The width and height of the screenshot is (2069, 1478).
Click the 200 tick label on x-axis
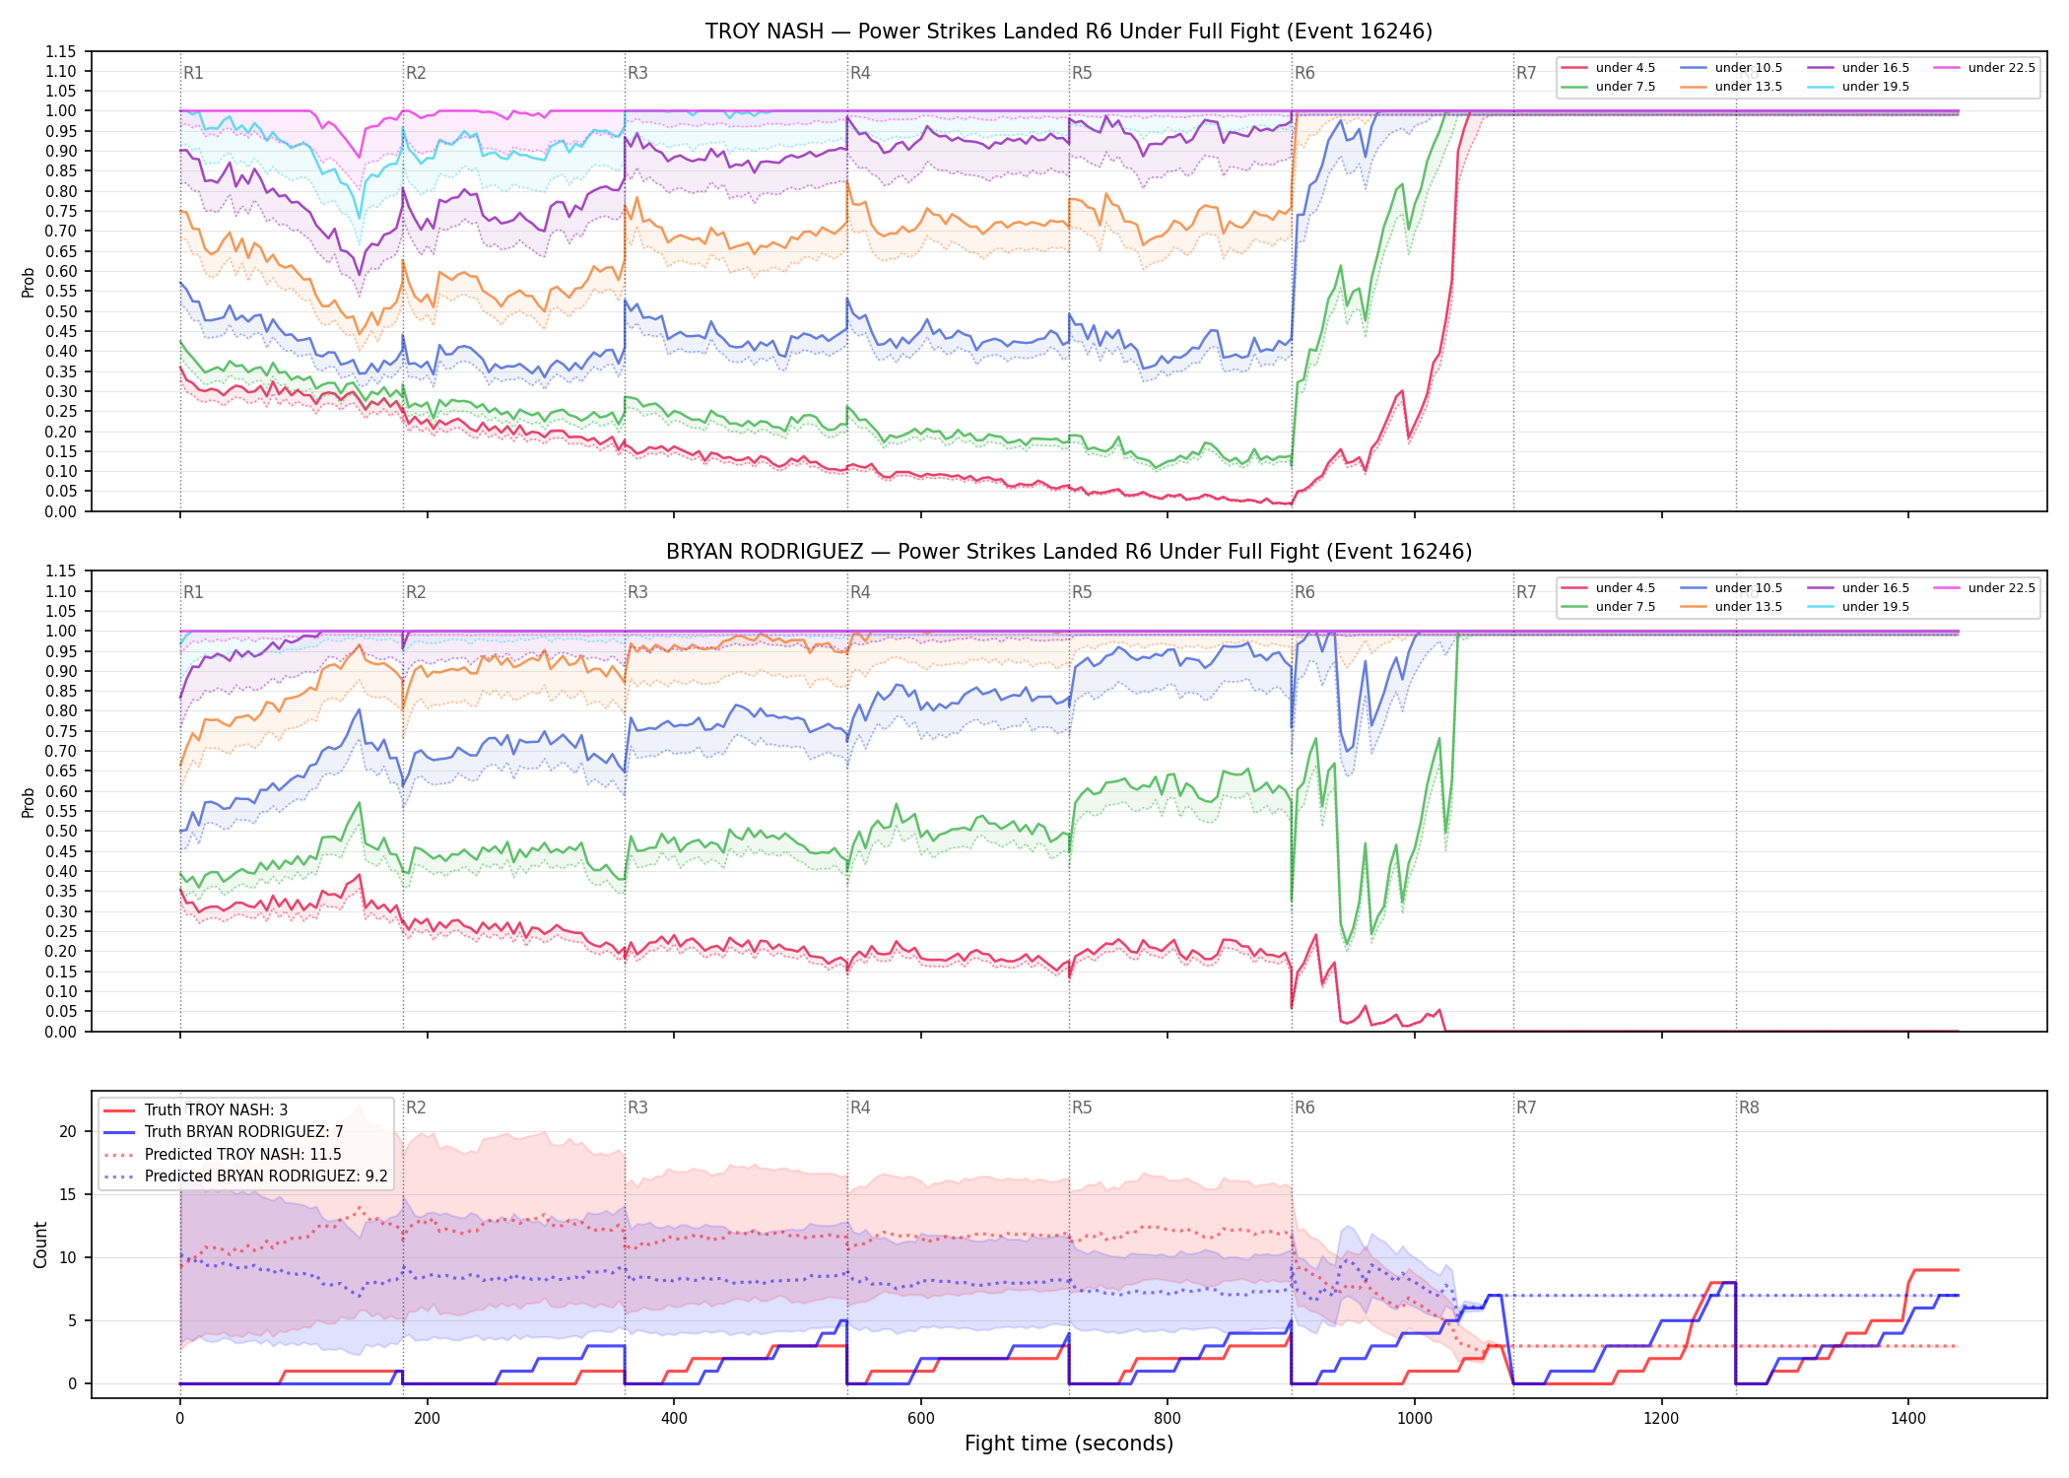click(427, 1419)
